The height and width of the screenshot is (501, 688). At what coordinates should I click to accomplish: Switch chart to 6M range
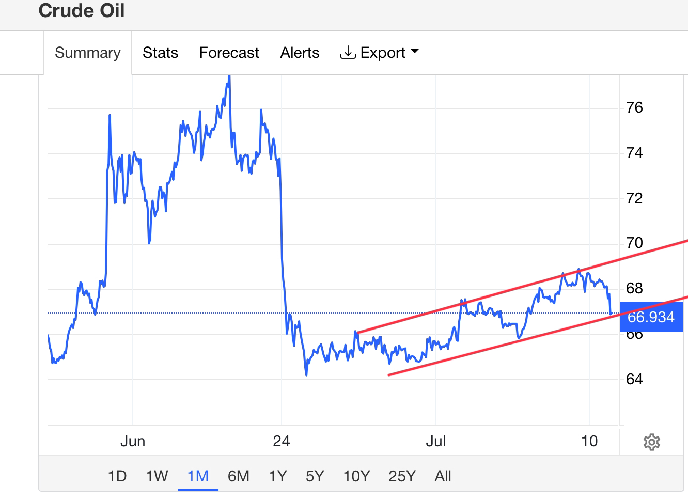pyautogui.click(x=239, y=476)
